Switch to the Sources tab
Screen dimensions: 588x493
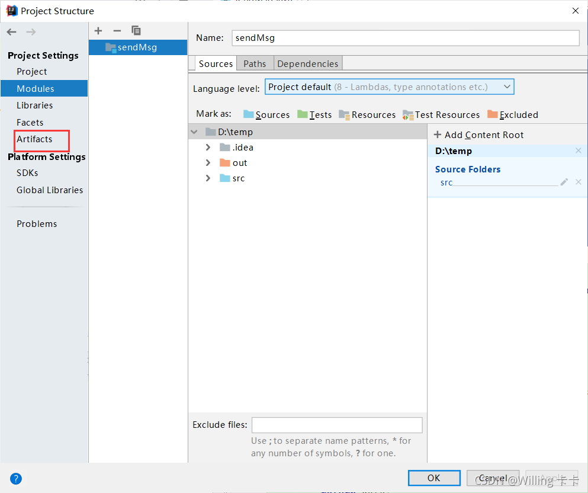[x=216, y=64]
